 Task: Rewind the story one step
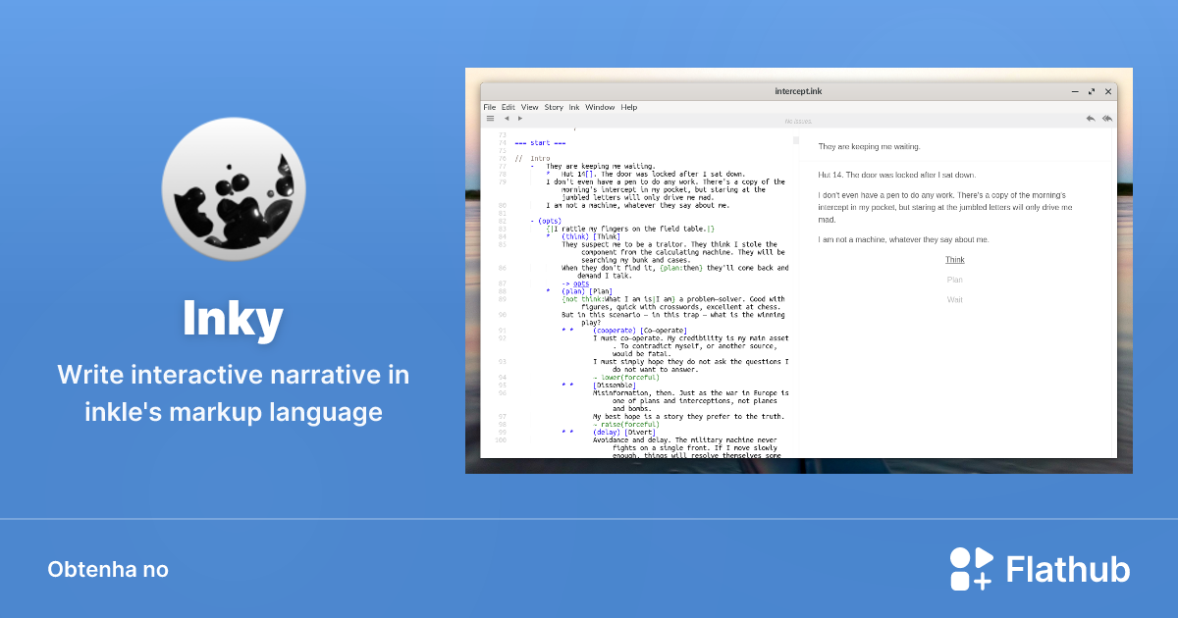(1090, 118)
